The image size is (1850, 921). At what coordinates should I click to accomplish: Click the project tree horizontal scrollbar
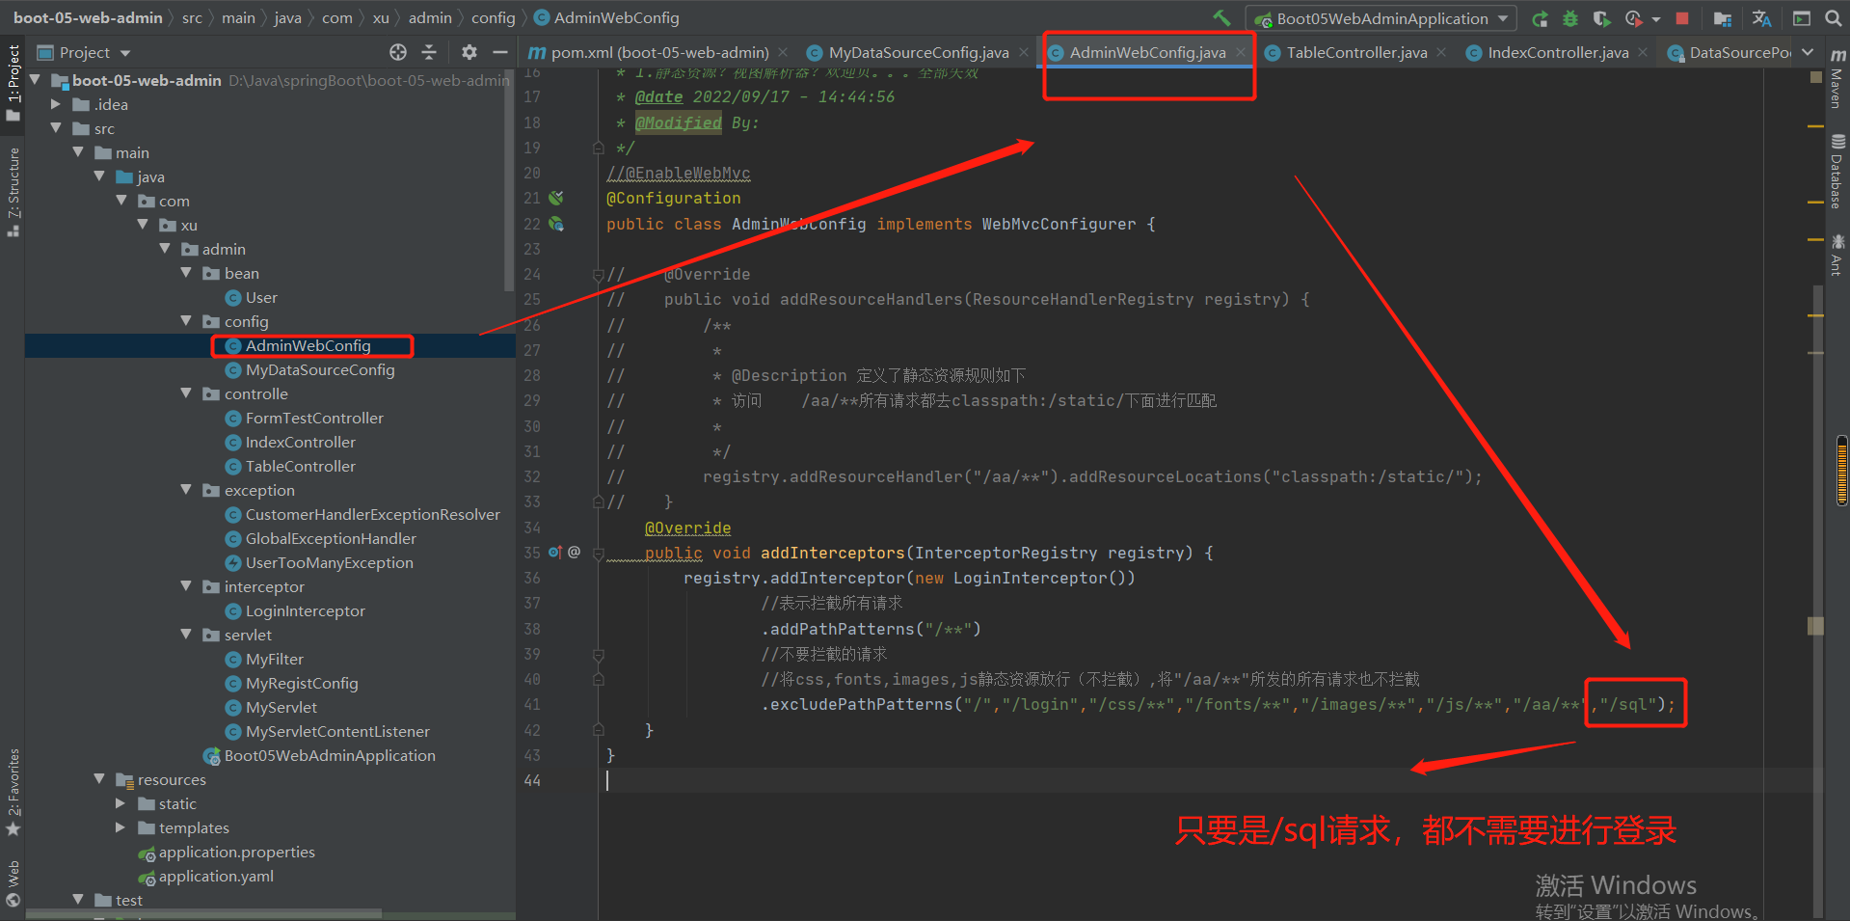(202, 913)
